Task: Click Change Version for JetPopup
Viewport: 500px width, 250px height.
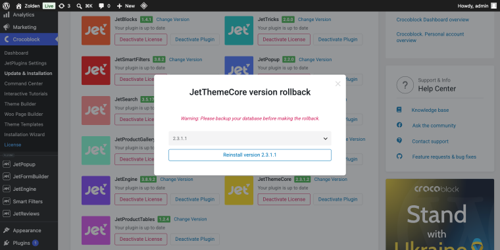Action: [315, 60]
